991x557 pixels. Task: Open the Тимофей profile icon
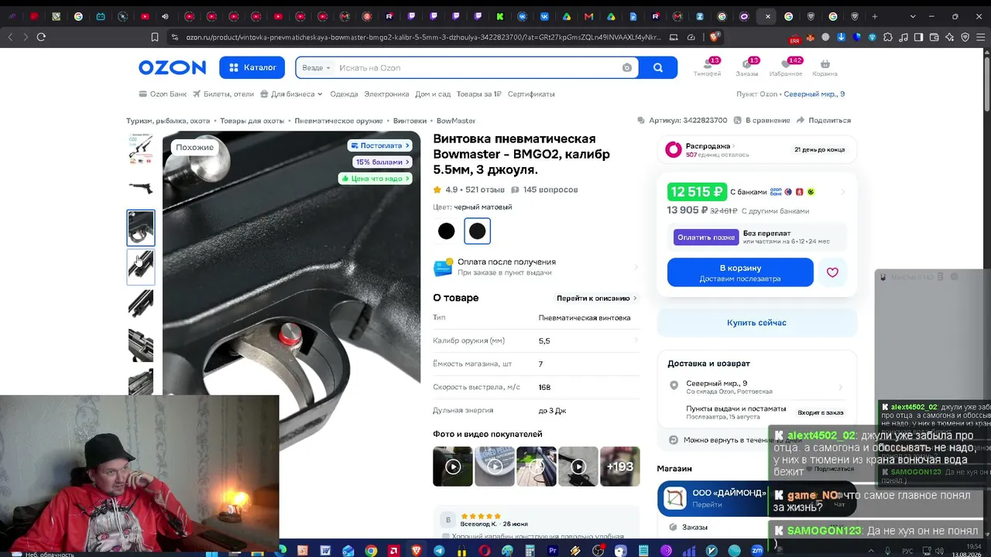pos(707,67)
